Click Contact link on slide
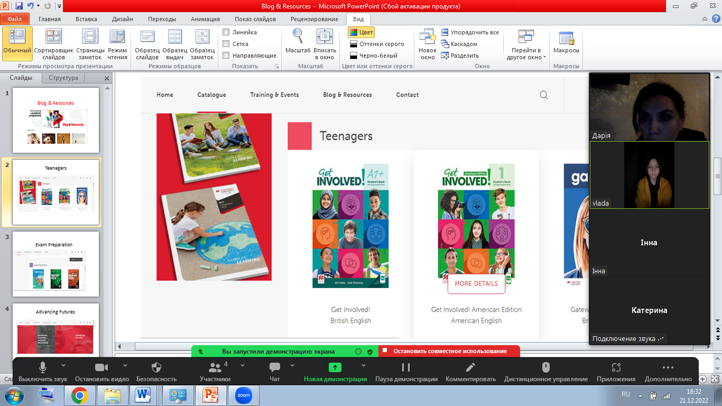 [x=408, y=95]
